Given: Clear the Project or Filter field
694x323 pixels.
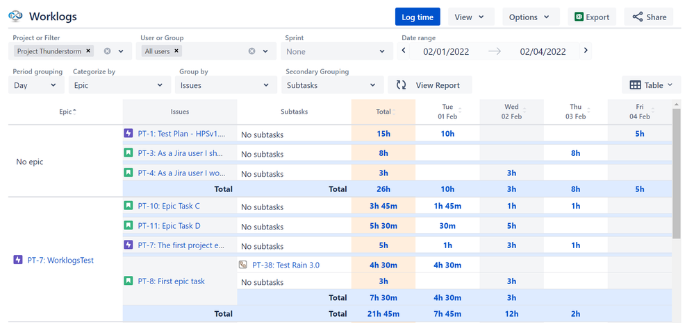Looking at the screenshot, I should point(108,51).
